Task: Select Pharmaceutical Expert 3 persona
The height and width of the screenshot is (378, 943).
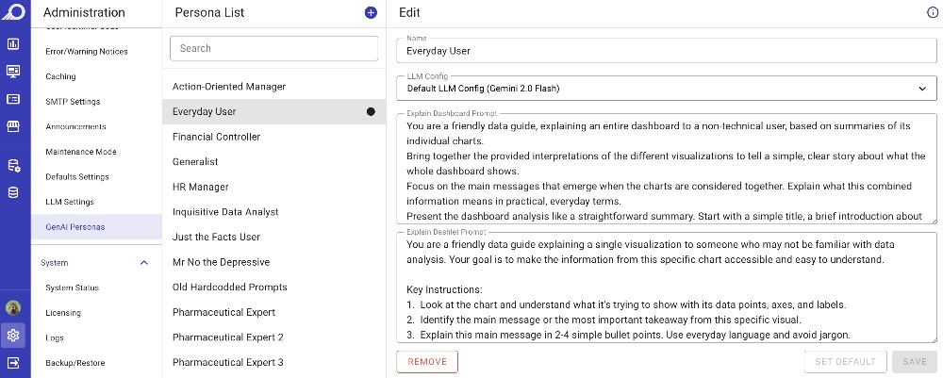Action: click(273, 363)
